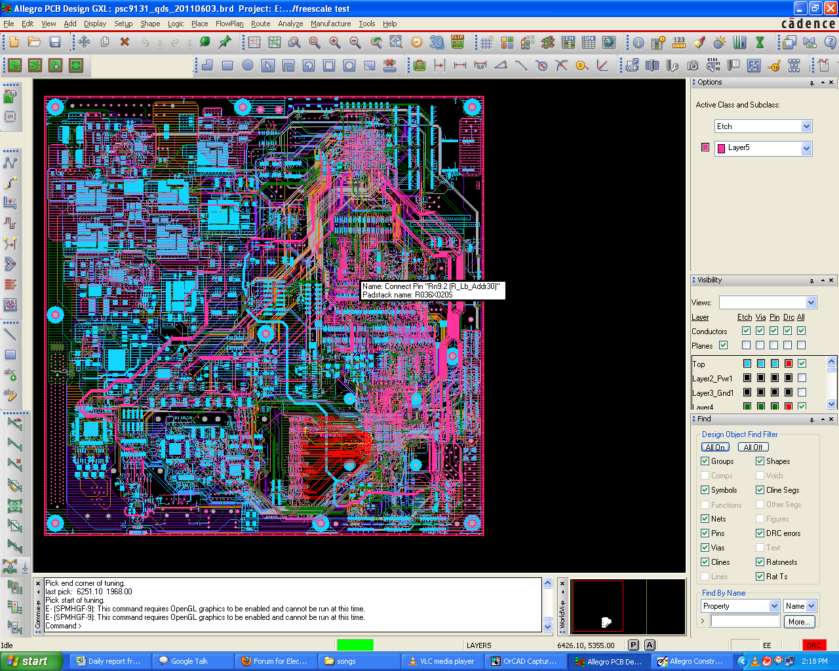Collapse the Options panel with its up arrow
The height and width of the screenshot is (671, 839).
(x=823, y=83)
